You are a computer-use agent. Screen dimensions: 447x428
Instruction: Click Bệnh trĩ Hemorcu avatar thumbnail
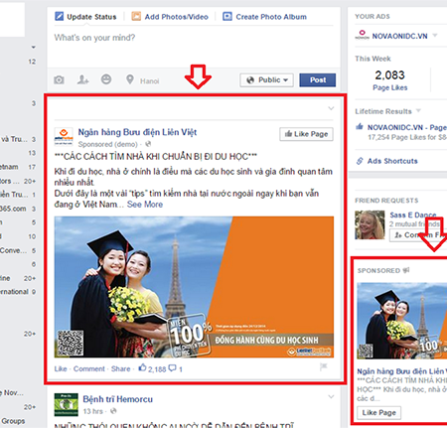point(67,404)
